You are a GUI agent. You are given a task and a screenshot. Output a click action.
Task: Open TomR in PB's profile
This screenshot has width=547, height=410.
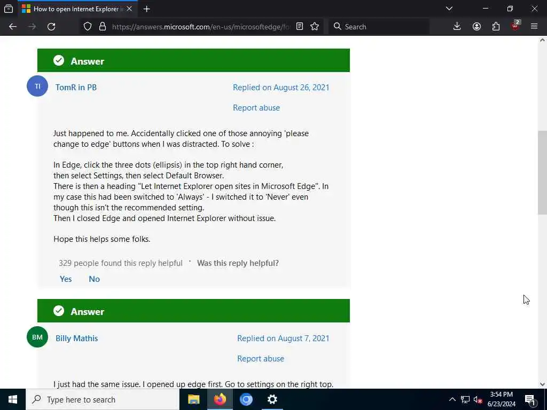[x=76, y=88]
